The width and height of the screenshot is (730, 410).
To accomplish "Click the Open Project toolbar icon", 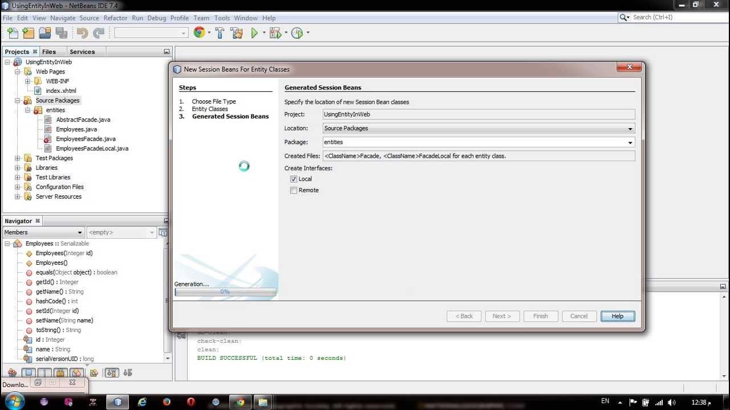I will coord(45,33).
